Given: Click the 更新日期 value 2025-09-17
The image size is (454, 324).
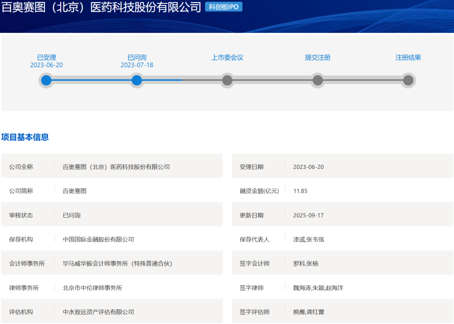Looking at the screenshot, I should [309, 215].
